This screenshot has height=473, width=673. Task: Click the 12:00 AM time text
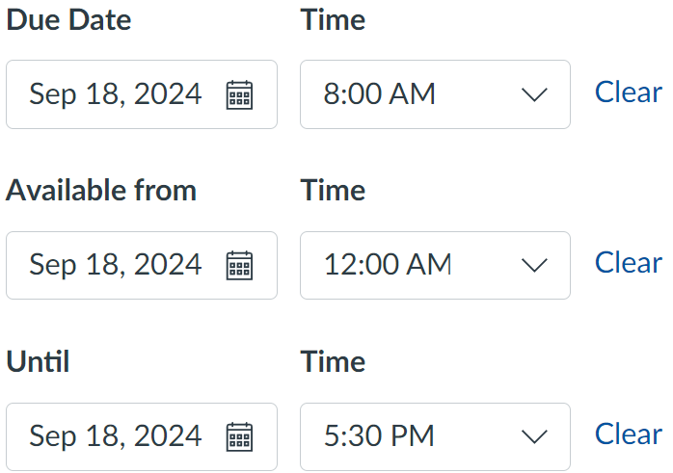coord(388,265)
